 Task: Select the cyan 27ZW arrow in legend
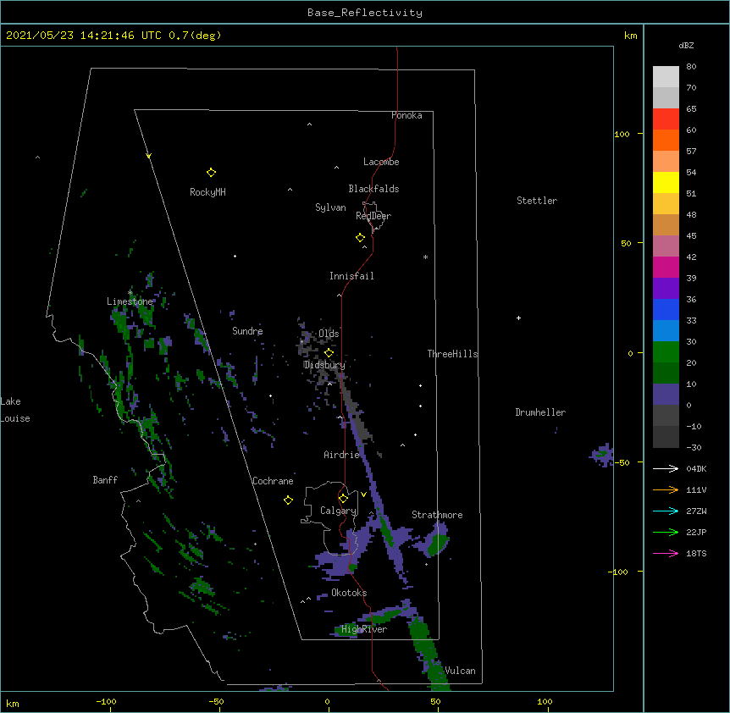(666, 511)
